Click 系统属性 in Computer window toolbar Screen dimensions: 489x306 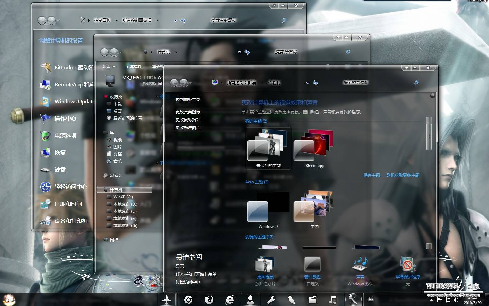[134, 67]
